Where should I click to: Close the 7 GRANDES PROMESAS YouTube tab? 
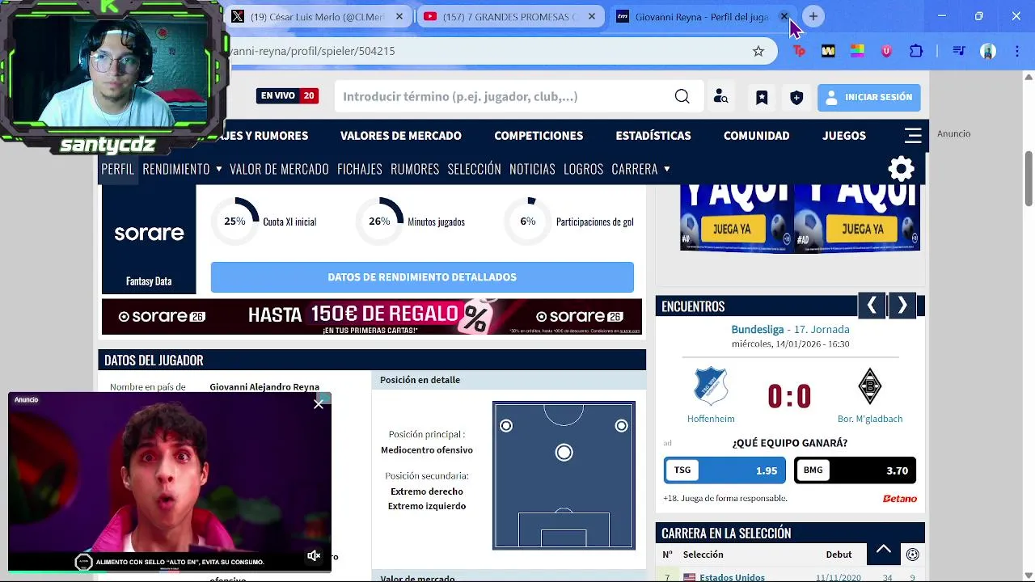click(591, 16)
